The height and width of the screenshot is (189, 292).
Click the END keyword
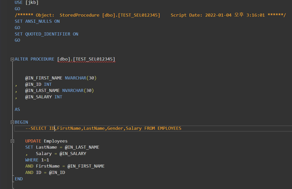tap(19, 179)
